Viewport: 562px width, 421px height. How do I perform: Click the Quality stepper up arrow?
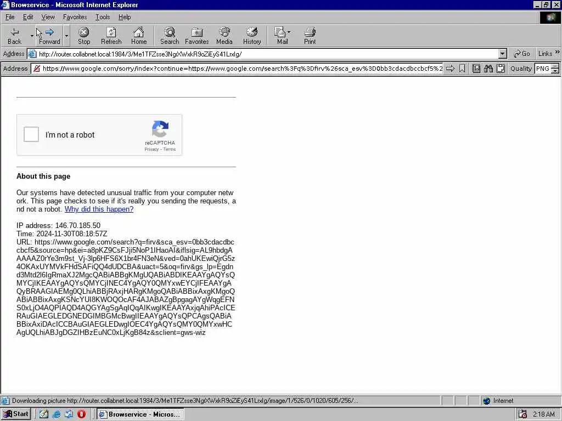555,66
